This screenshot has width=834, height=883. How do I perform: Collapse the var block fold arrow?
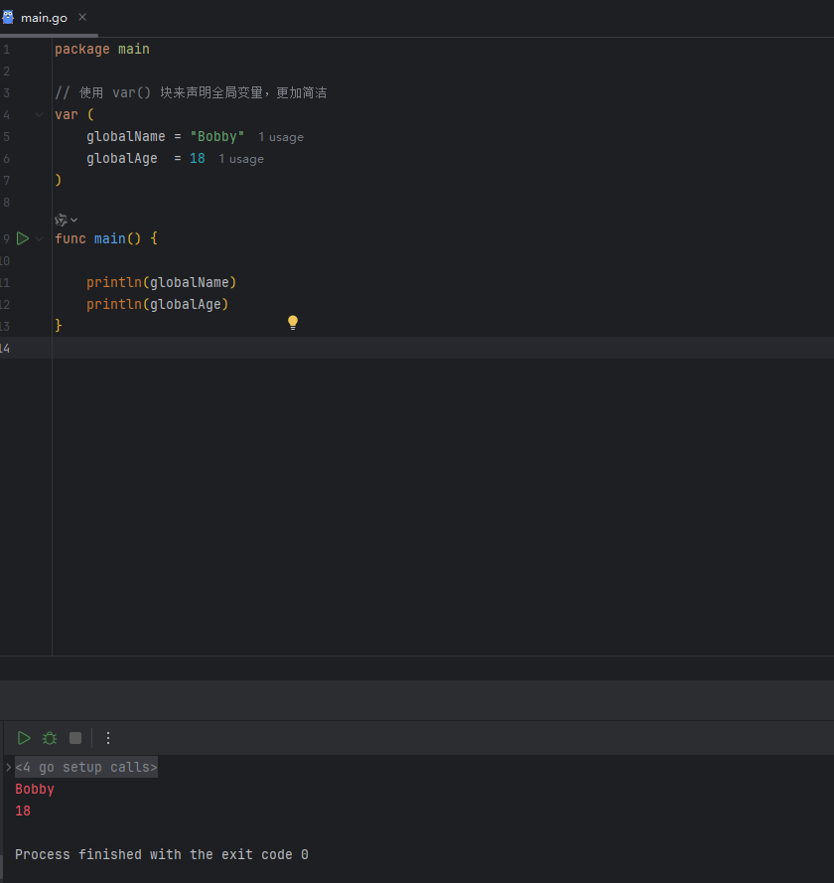coord(40,115)
